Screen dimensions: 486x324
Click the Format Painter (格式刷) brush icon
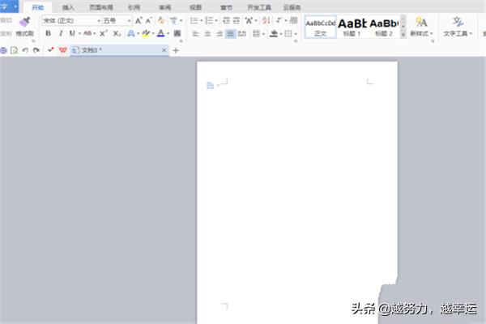pyautogui.click(x=24, y=21)
